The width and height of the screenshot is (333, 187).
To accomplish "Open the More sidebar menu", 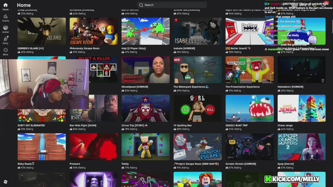I will 5,51.
